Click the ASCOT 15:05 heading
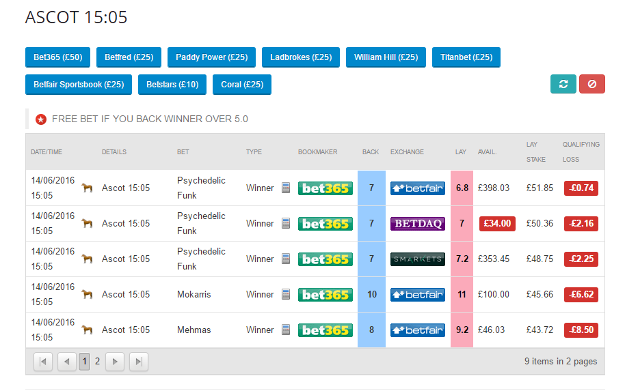 tap(76, 17)
